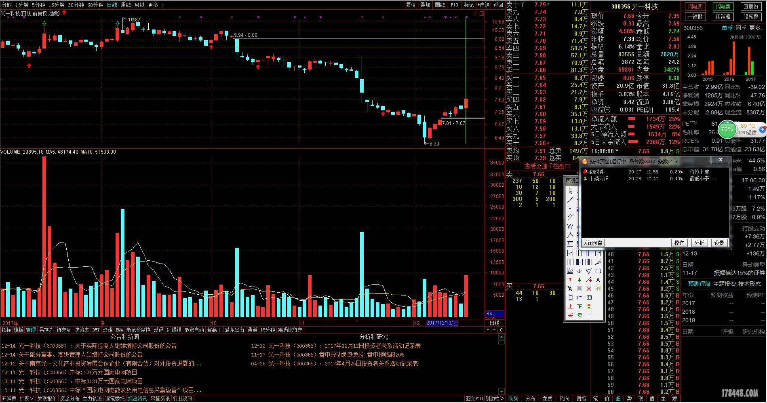
Task: Switch chart to 60分钟 period
Action: click(95, 5)
